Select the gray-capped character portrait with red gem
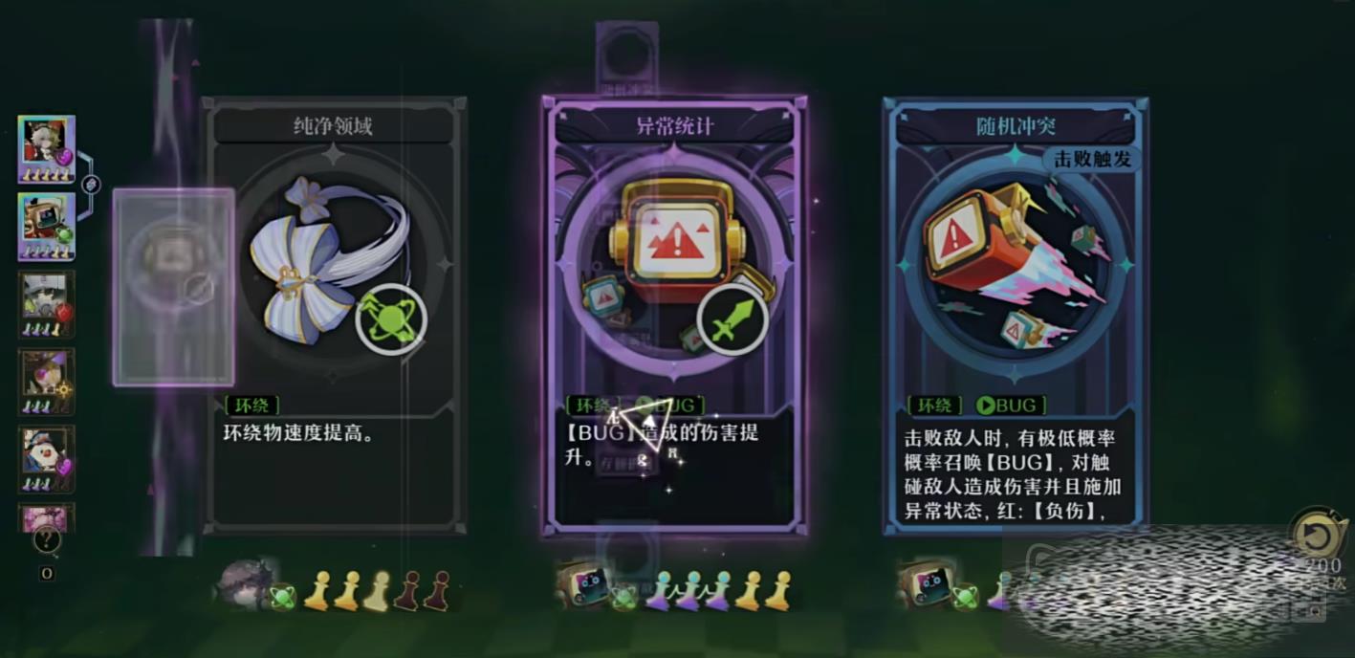Image resolution: width=1355 pixels, height=658 pixels. pos(46,304)
